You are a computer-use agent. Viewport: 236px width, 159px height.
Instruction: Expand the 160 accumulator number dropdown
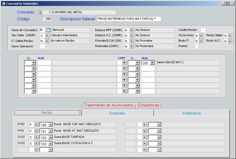[x=50, y=125]
